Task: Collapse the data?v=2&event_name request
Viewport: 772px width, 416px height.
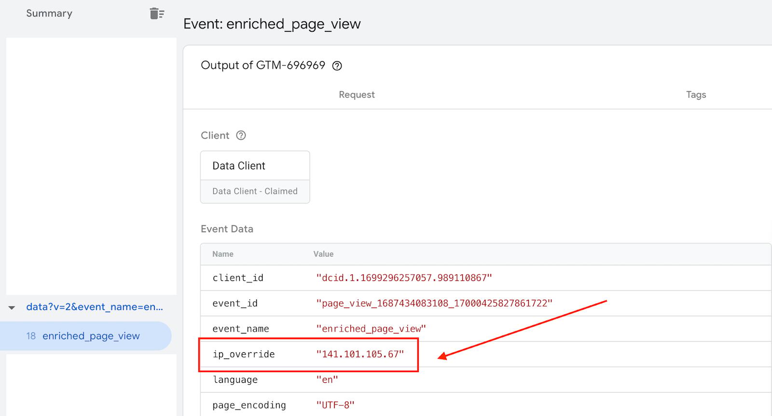Action: pos(12,307)
